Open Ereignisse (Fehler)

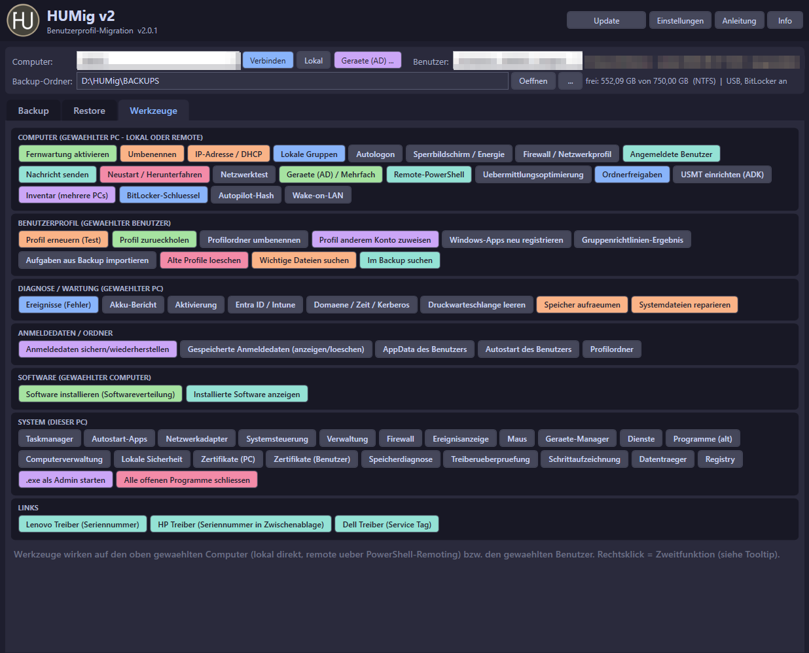coord(59,305)
